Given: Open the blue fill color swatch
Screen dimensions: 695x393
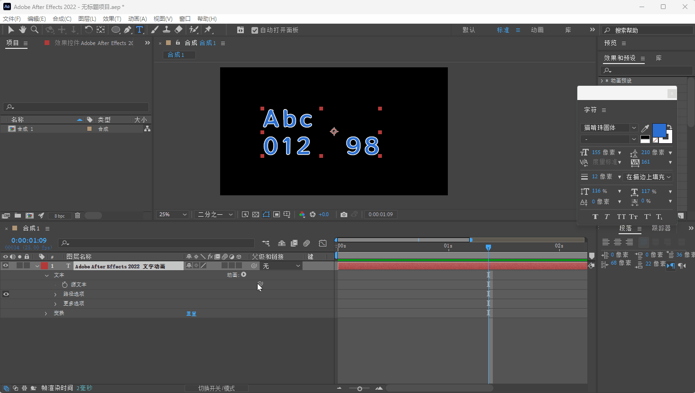Looking at the screenshot, I should pos(659,130).
